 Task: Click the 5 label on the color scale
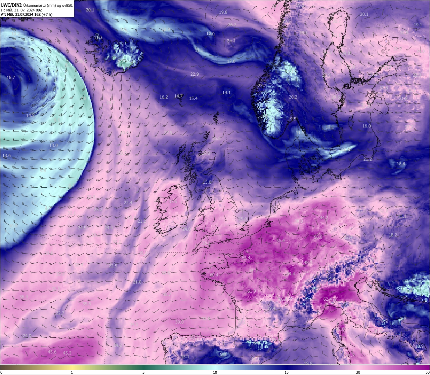tap(143, 372)
